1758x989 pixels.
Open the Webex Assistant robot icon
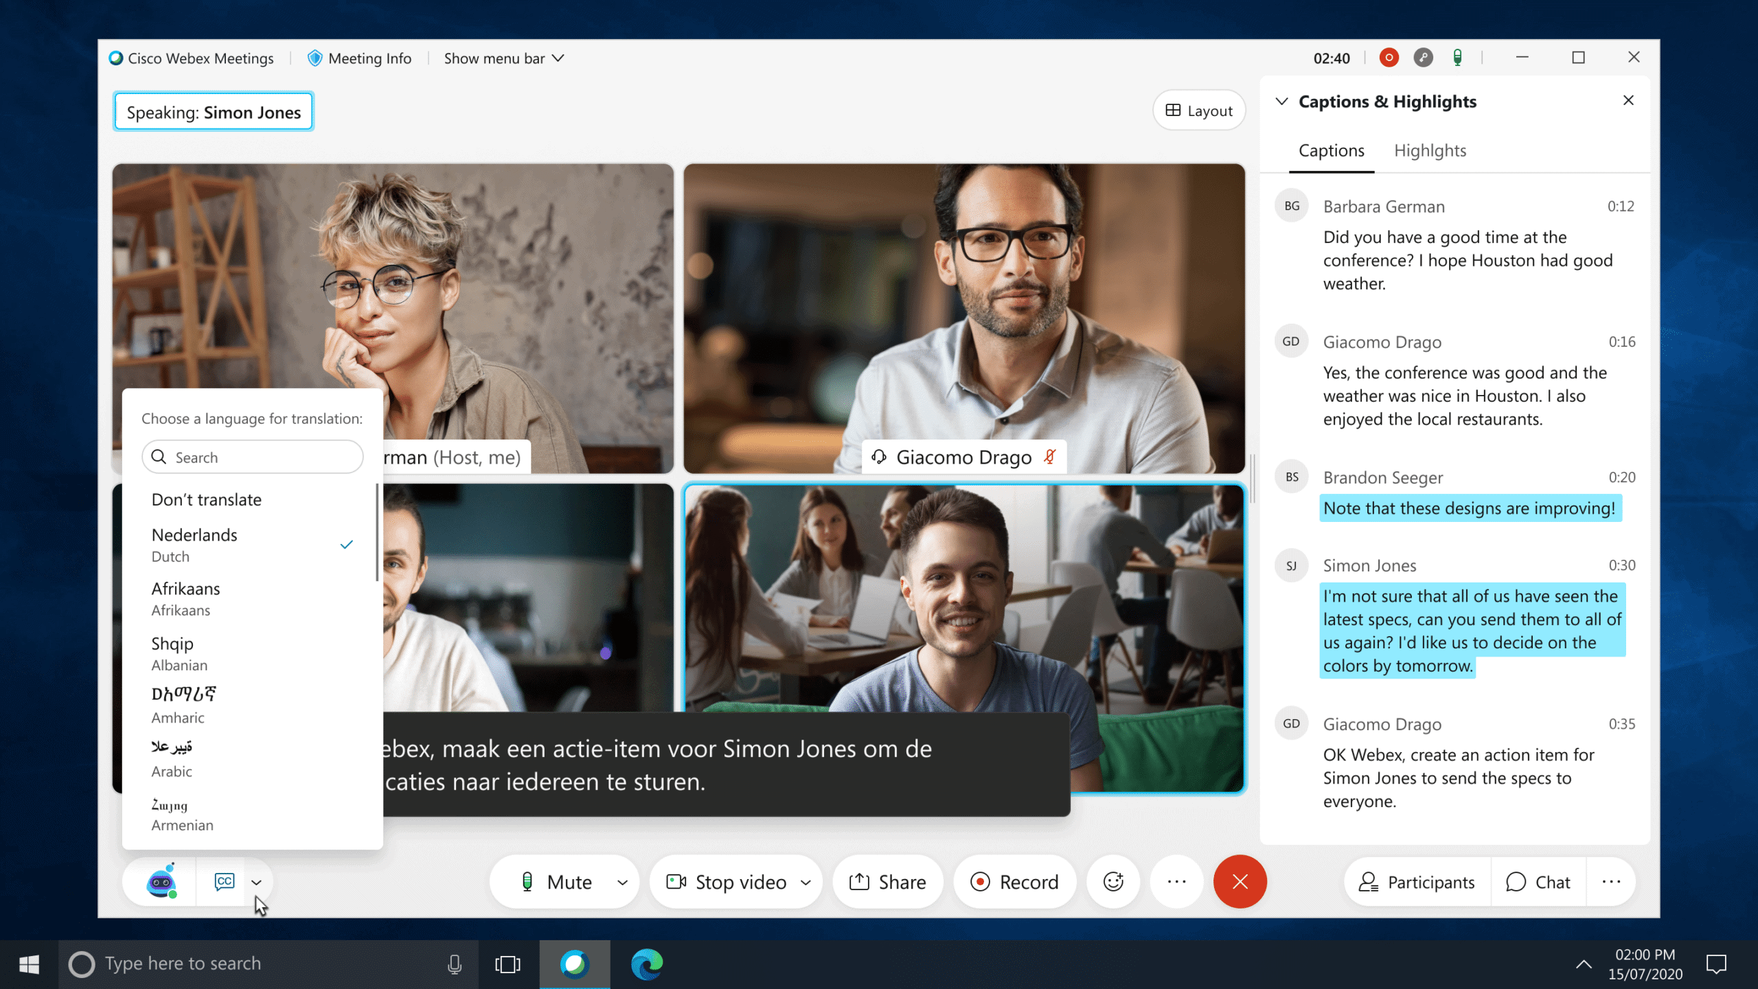click(159, 881)
